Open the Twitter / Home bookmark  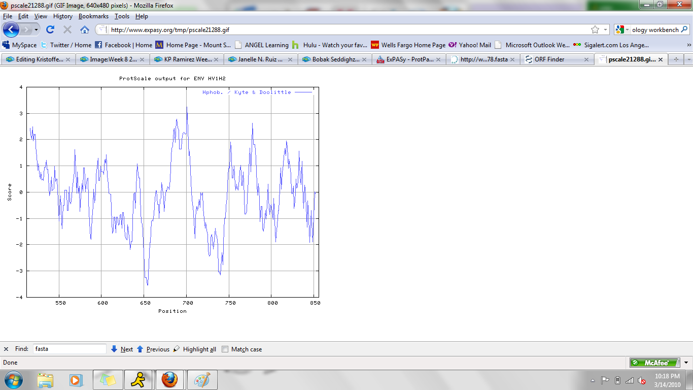66,45
